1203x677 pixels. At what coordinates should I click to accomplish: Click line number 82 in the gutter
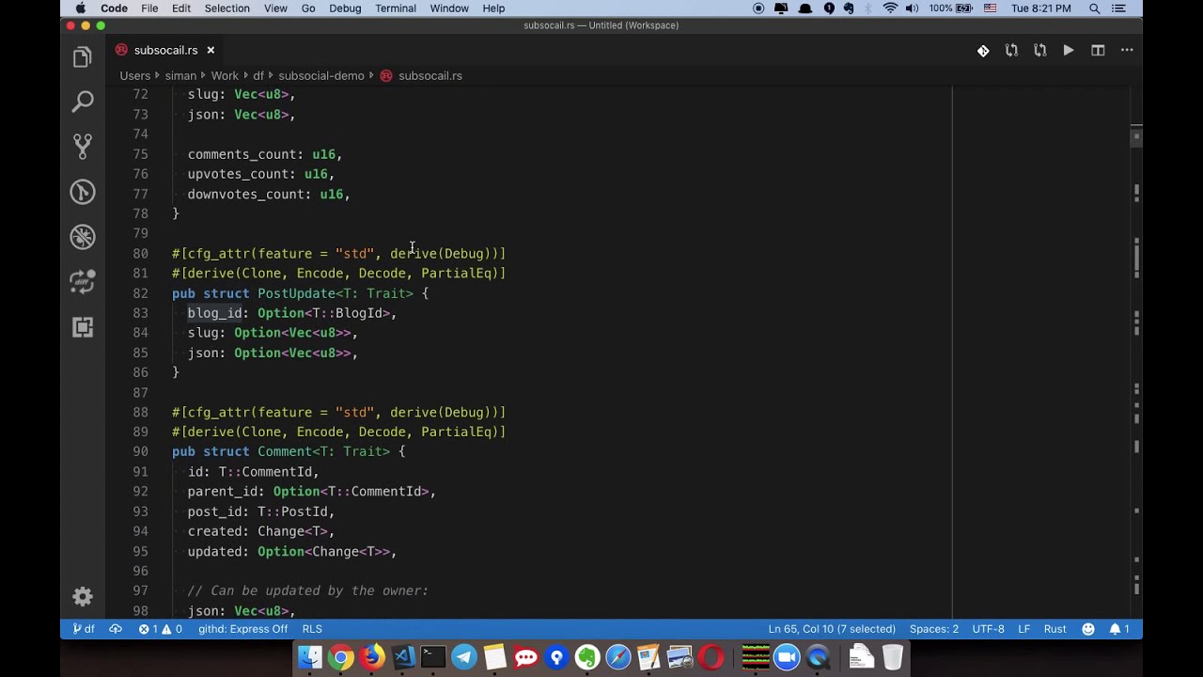140,293
